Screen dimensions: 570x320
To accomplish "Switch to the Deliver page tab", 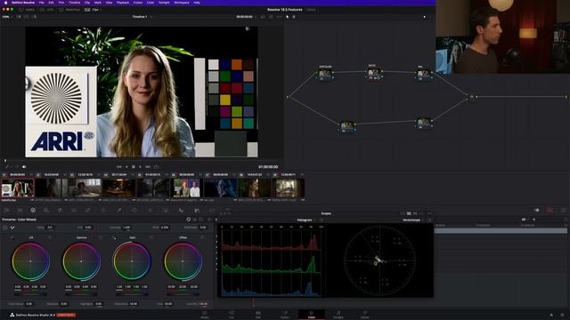I will pyautogui.click(x=364, y=315).
